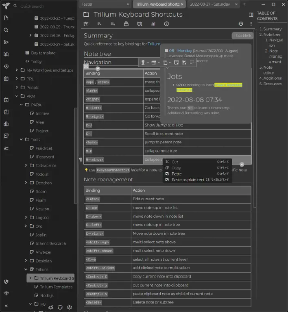
Task: Choose Paste as plain text
Action: pos(197,180)
